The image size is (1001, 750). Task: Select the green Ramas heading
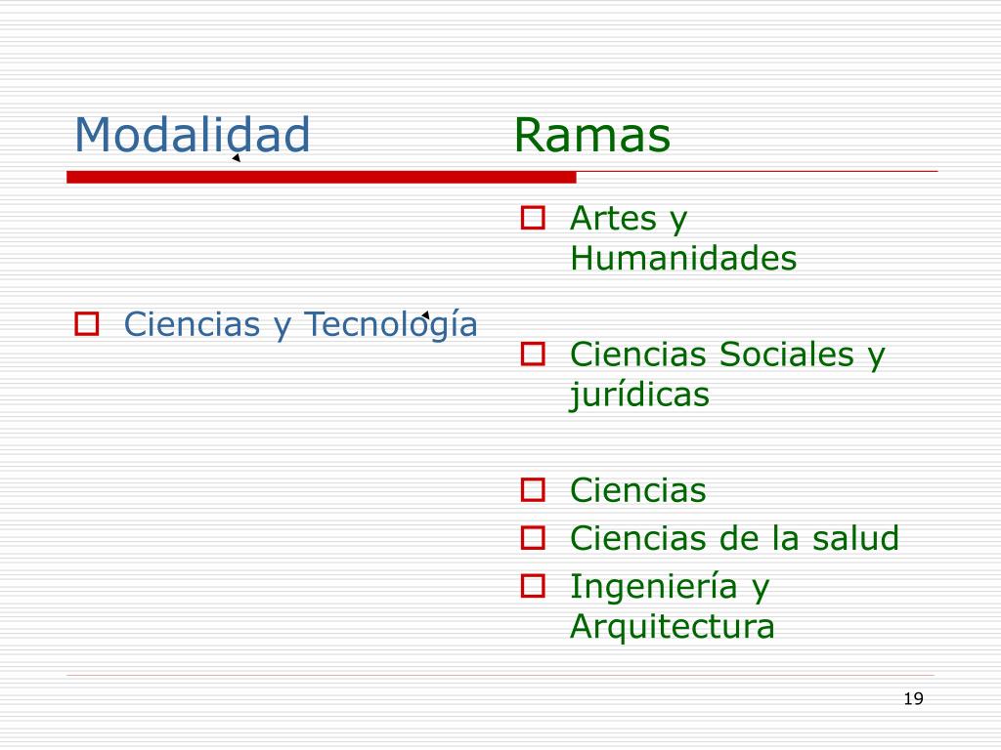pos(592,135)
